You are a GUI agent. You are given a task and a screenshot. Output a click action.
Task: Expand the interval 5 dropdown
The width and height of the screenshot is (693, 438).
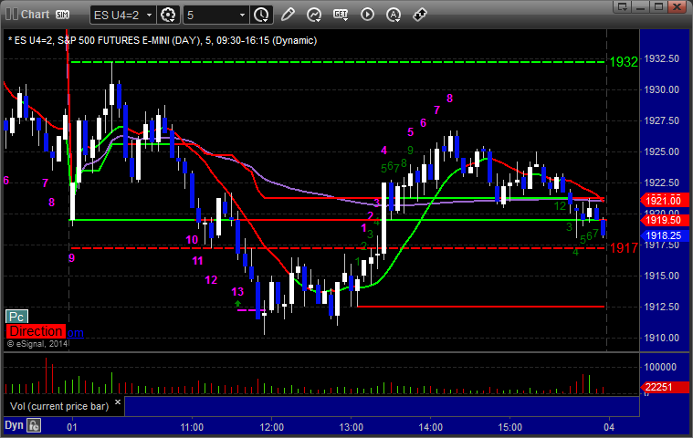coord(242,15)
